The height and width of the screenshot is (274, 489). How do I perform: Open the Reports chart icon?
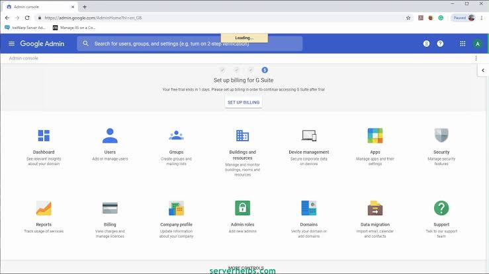pyautogui.click(x=44, y=209)
